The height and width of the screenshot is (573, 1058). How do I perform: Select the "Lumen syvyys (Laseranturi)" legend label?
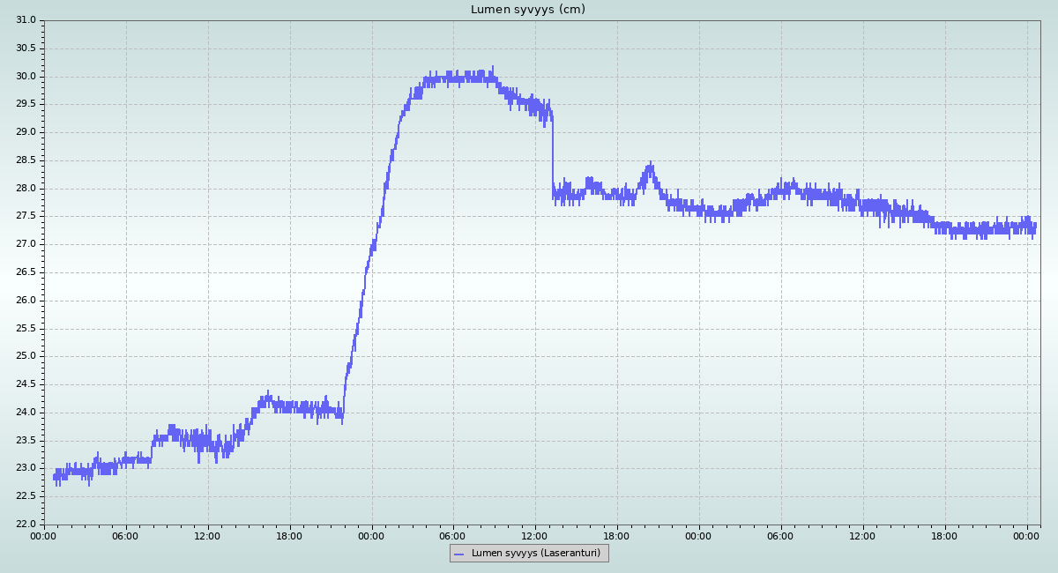click(x=535, y=553)
